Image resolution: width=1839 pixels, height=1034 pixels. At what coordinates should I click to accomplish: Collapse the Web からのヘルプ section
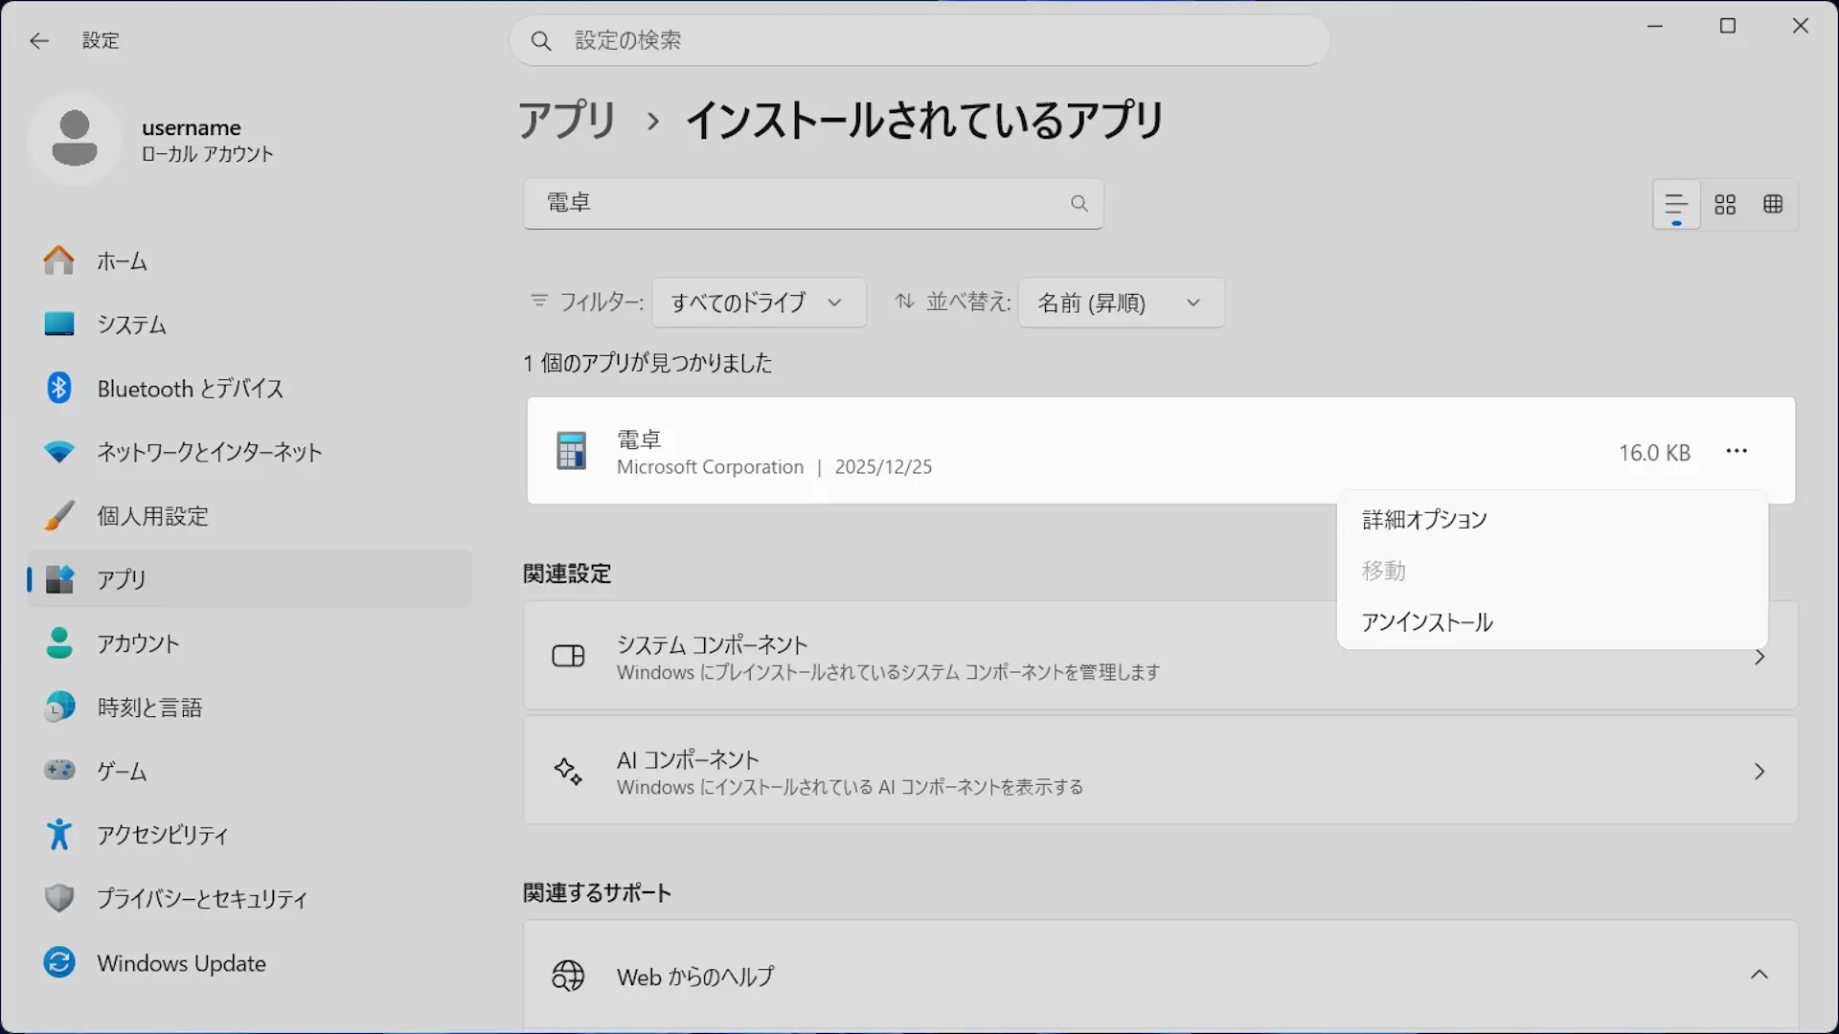click(1760, 975)
